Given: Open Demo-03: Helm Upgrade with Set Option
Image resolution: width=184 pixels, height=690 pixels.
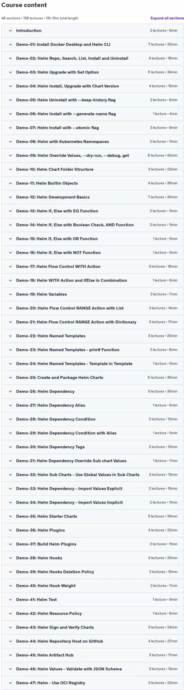Looking at the screenshot, I should [x=93, y=72].
